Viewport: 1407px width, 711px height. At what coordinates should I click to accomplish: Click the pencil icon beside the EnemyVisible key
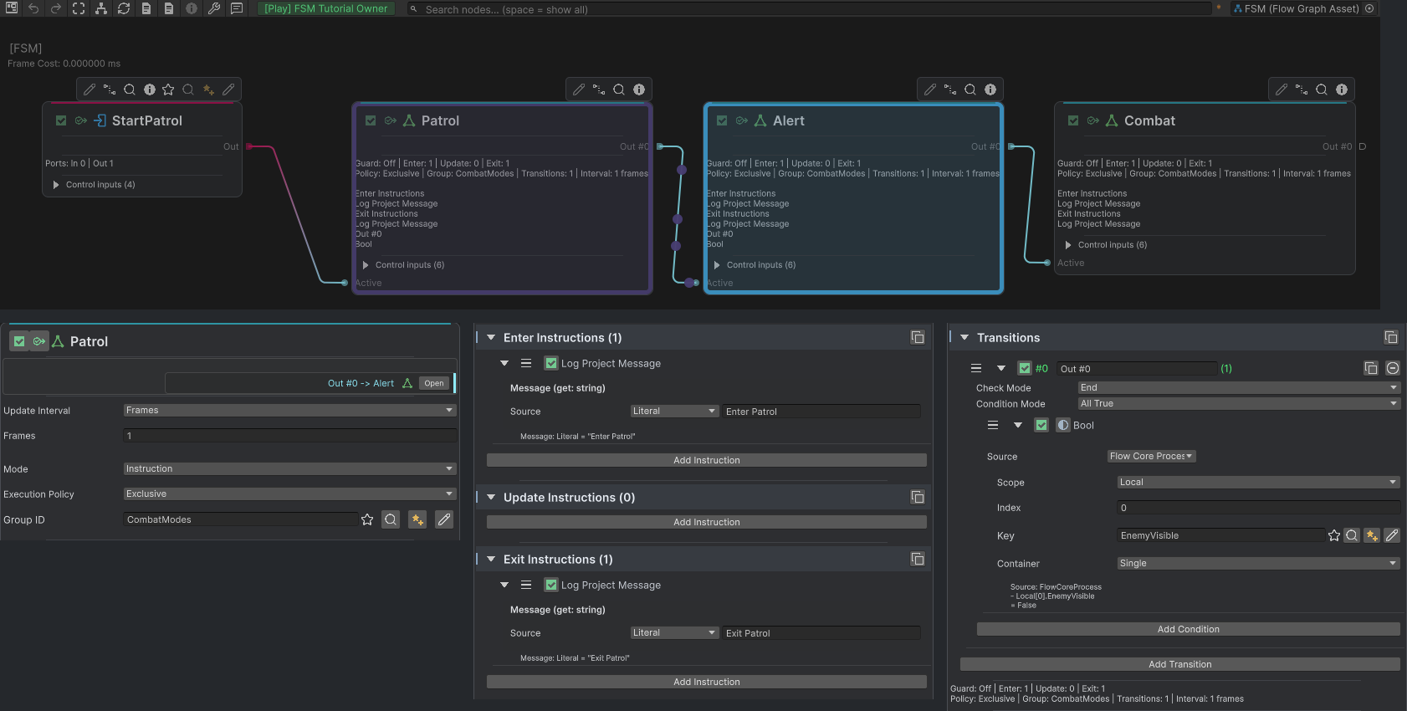[1392, 535]
